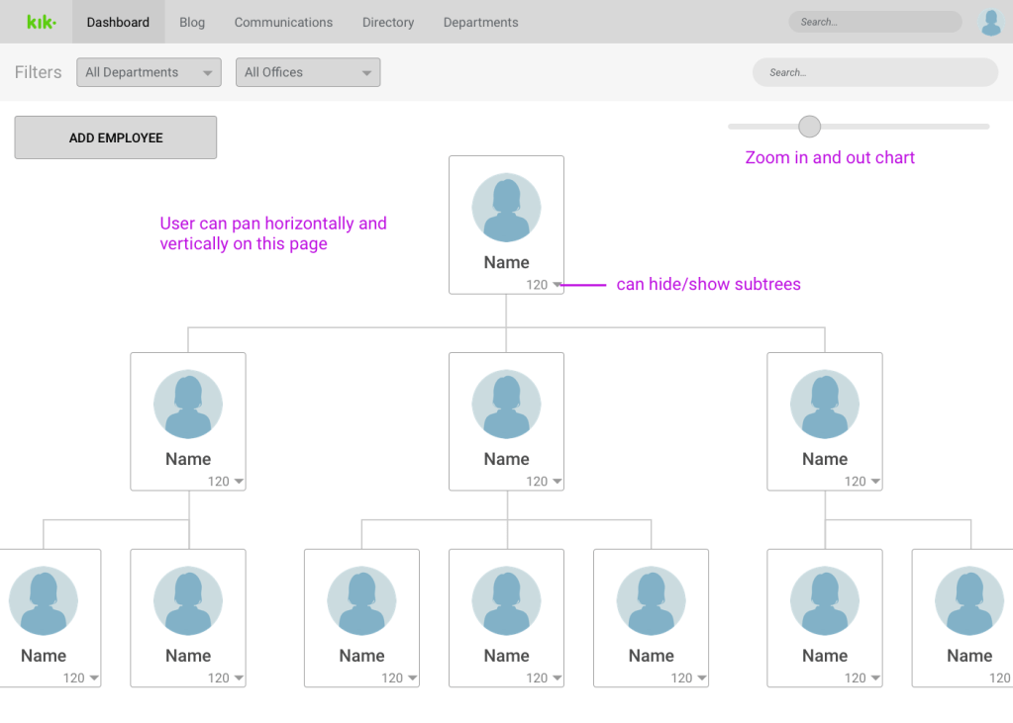This screenshot has height=723, width=1013.
Task: Hide subtree under middle second-level employee
Action: [x=557, y=482]
